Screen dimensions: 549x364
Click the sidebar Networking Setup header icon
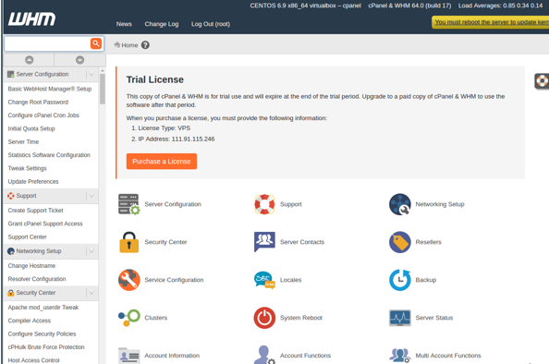(11, 251)
